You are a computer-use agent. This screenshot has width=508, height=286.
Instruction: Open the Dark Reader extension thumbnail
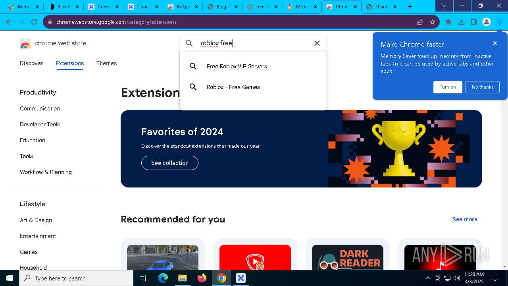(x=348, y=257)
